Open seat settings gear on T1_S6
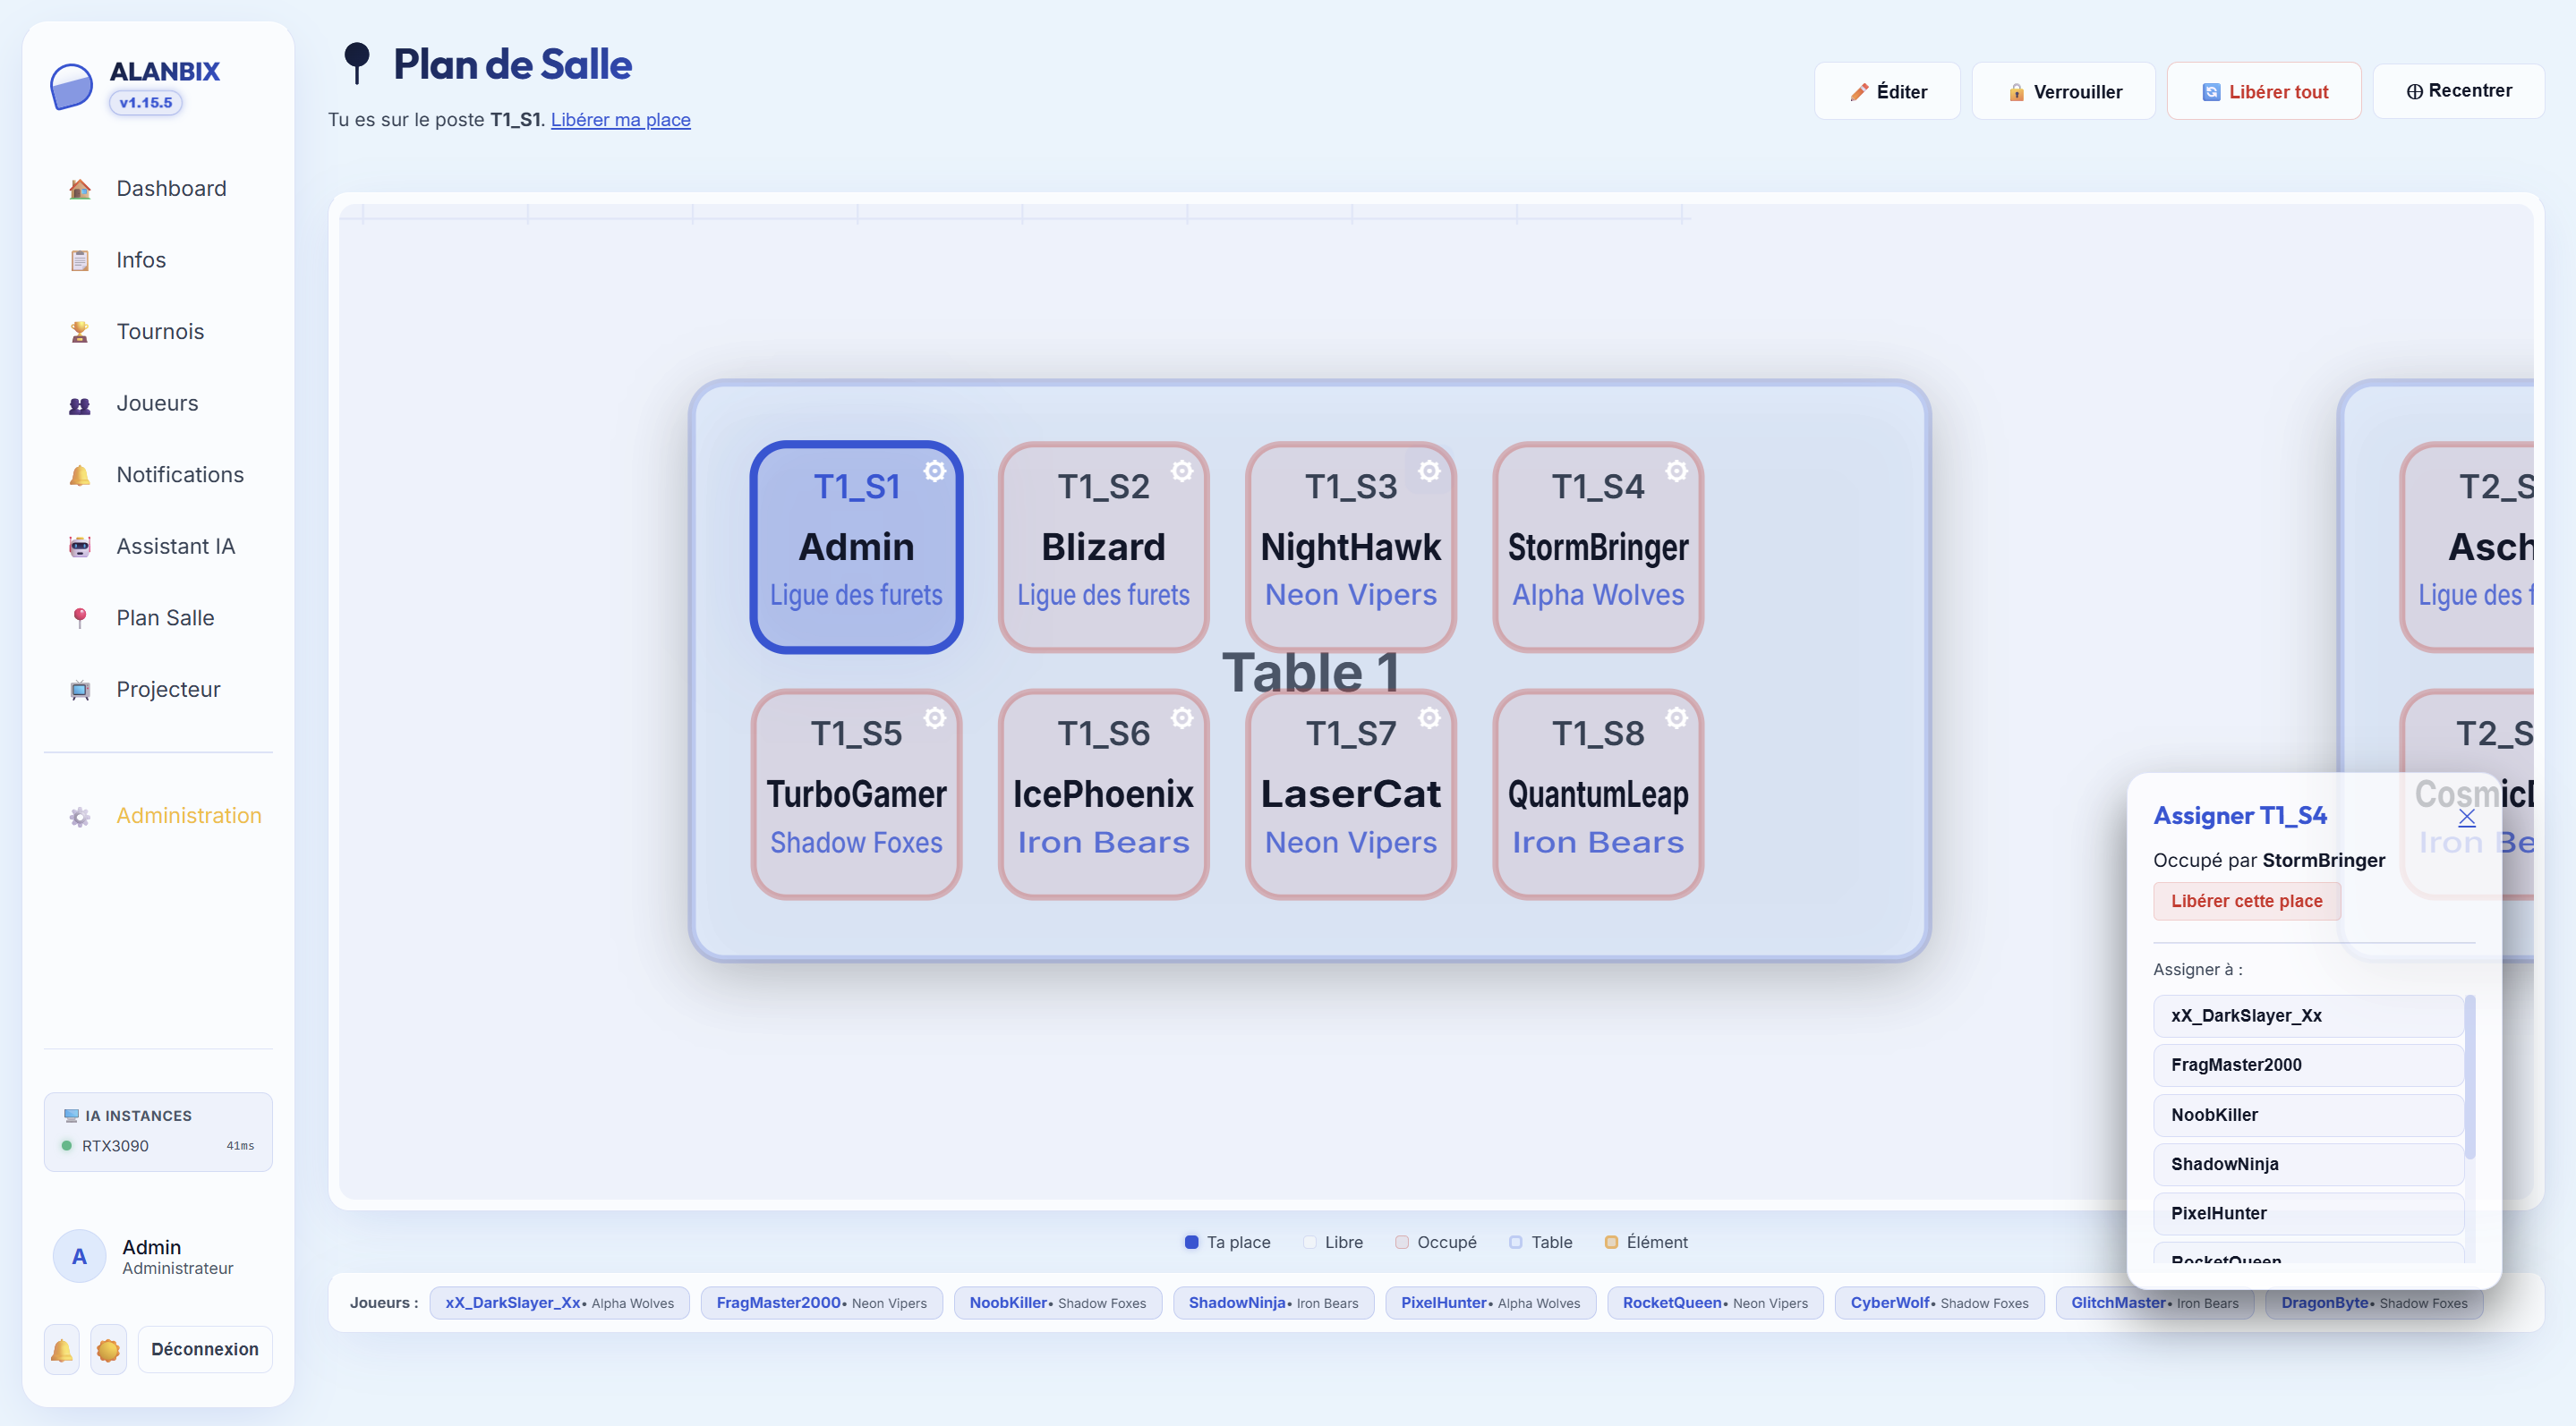This screenshot has height=1426, width=2576. 1181,717
